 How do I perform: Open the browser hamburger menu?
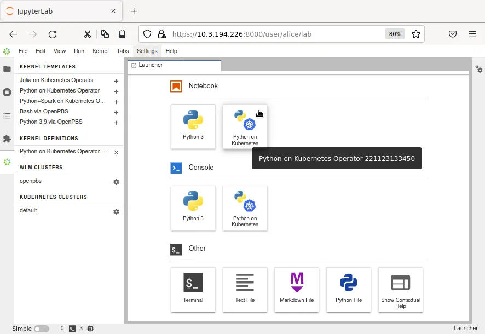[472, 34]
